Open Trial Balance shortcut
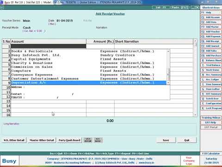Image resolution: width=222 pixels, height=167 pixels. coord(211,65)
